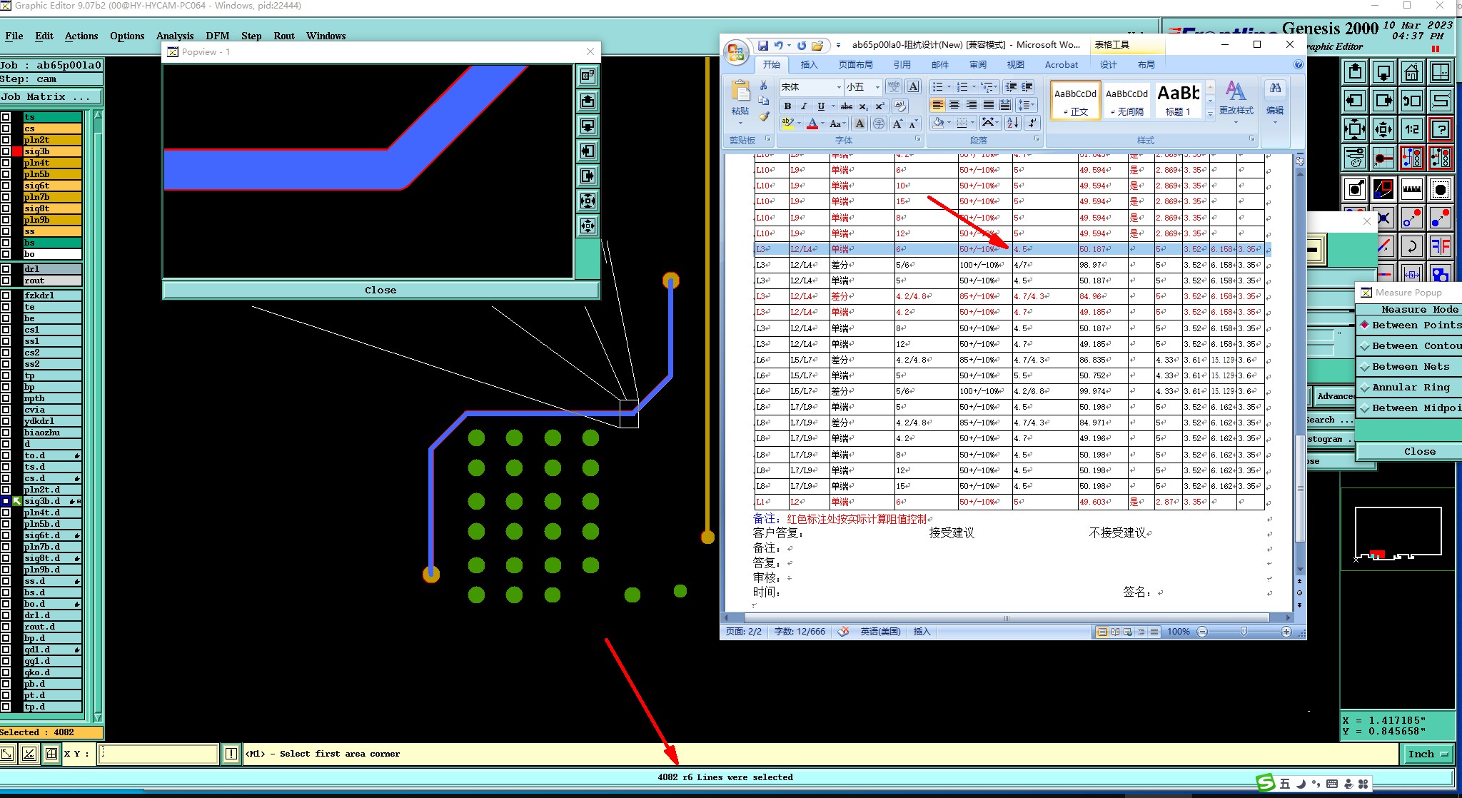
Task: Click the Undo arrow in Word toolbar
Action: pos(779,45)
